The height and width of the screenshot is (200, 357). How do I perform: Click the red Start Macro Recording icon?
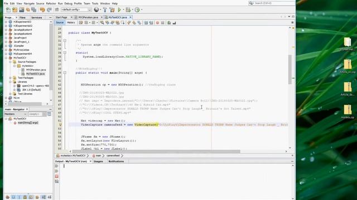coord(157,23)
